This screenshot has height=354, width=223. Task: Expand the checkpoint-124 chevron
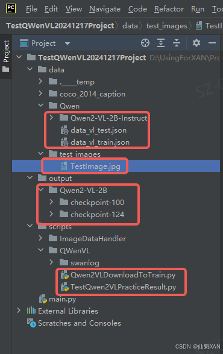click(51, 214)
